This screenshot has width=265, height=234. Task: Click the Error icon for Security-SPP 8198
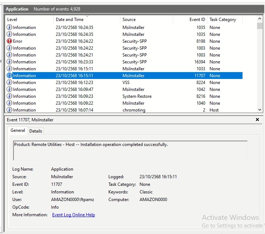[x=9, y=41]
